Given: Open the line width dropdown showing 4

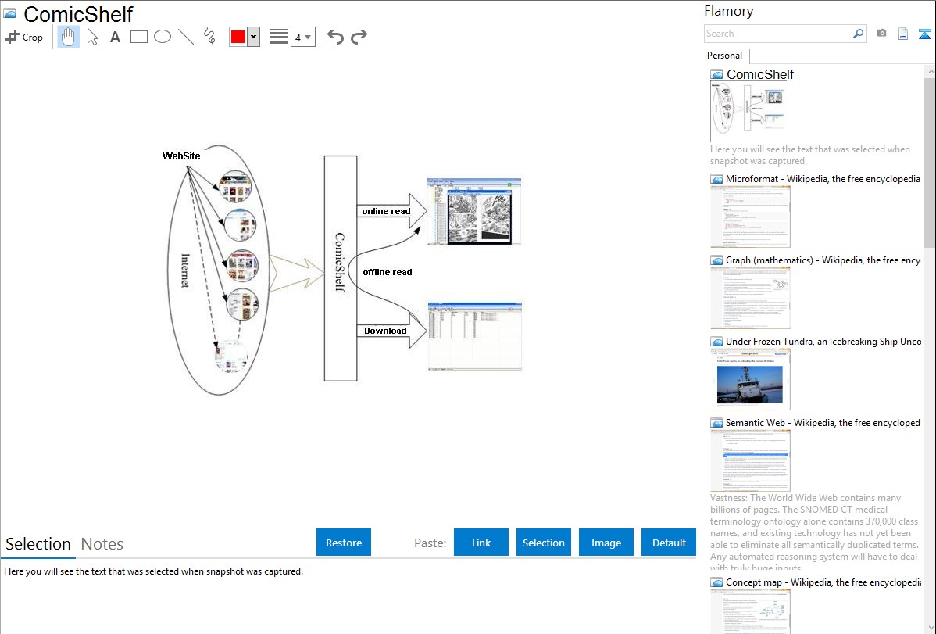Looking at the screenshot, I should click(303, 37).
